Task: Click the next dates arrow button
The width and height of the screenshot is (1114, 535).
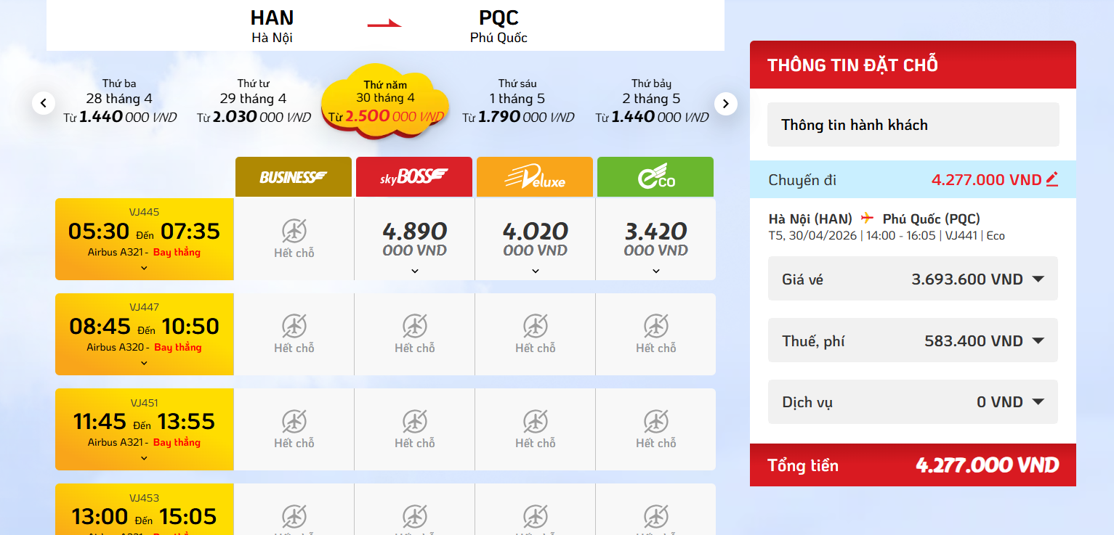Action: (x=725, y=104)
